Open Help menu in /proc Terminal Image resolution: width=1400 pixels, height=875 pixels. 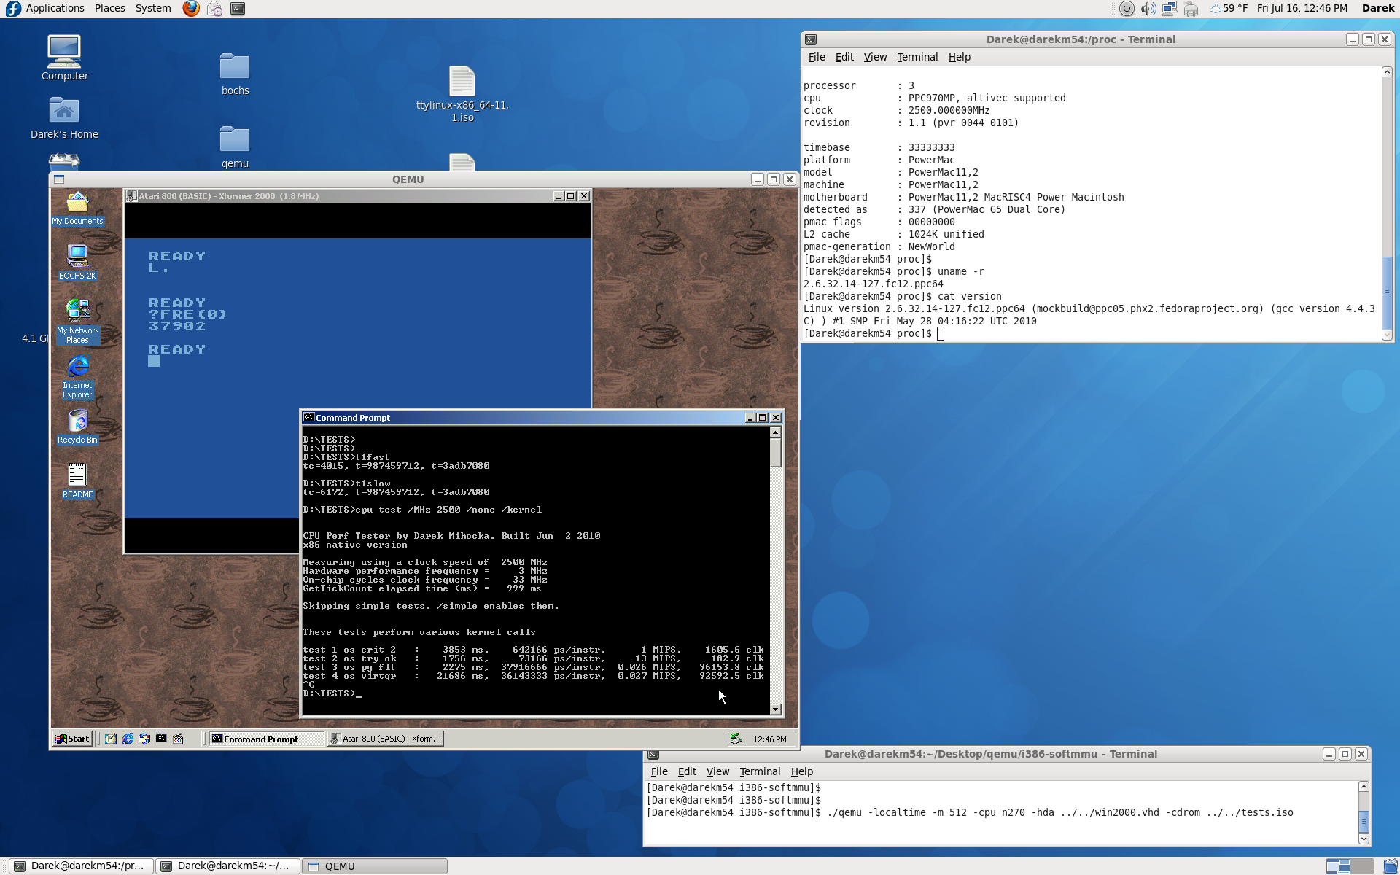click(959, 57)
